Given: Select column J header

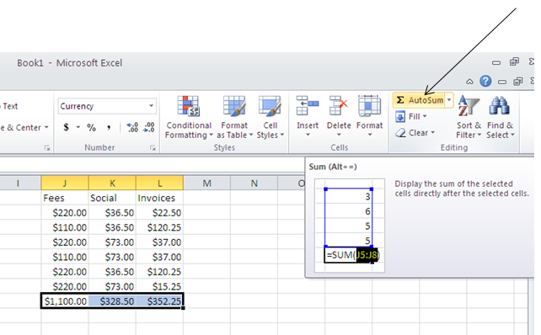Looking at the screenshot, I should (65, 183).
